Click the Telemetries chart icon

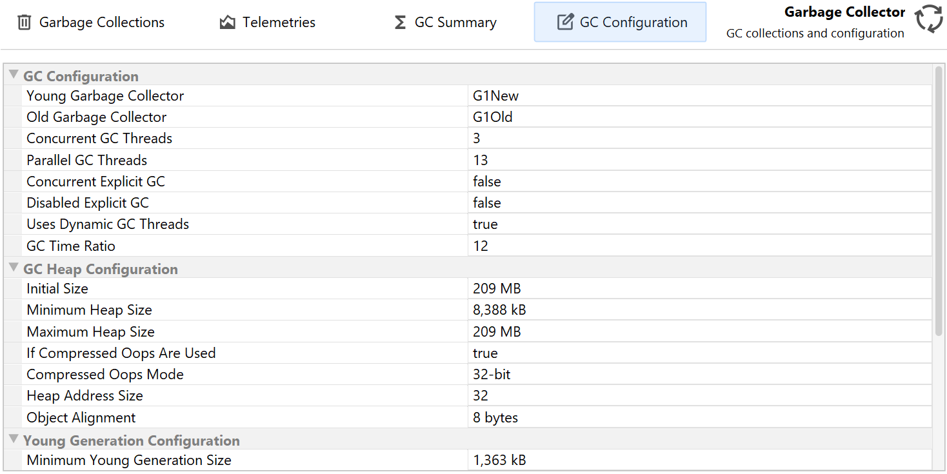pyautogui.click(x=227, y=23)
